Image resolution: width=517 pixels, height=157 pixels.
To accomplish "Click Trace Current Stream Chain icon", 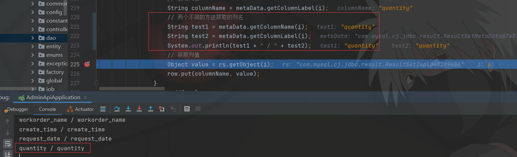I will click(x=198, y=109).
